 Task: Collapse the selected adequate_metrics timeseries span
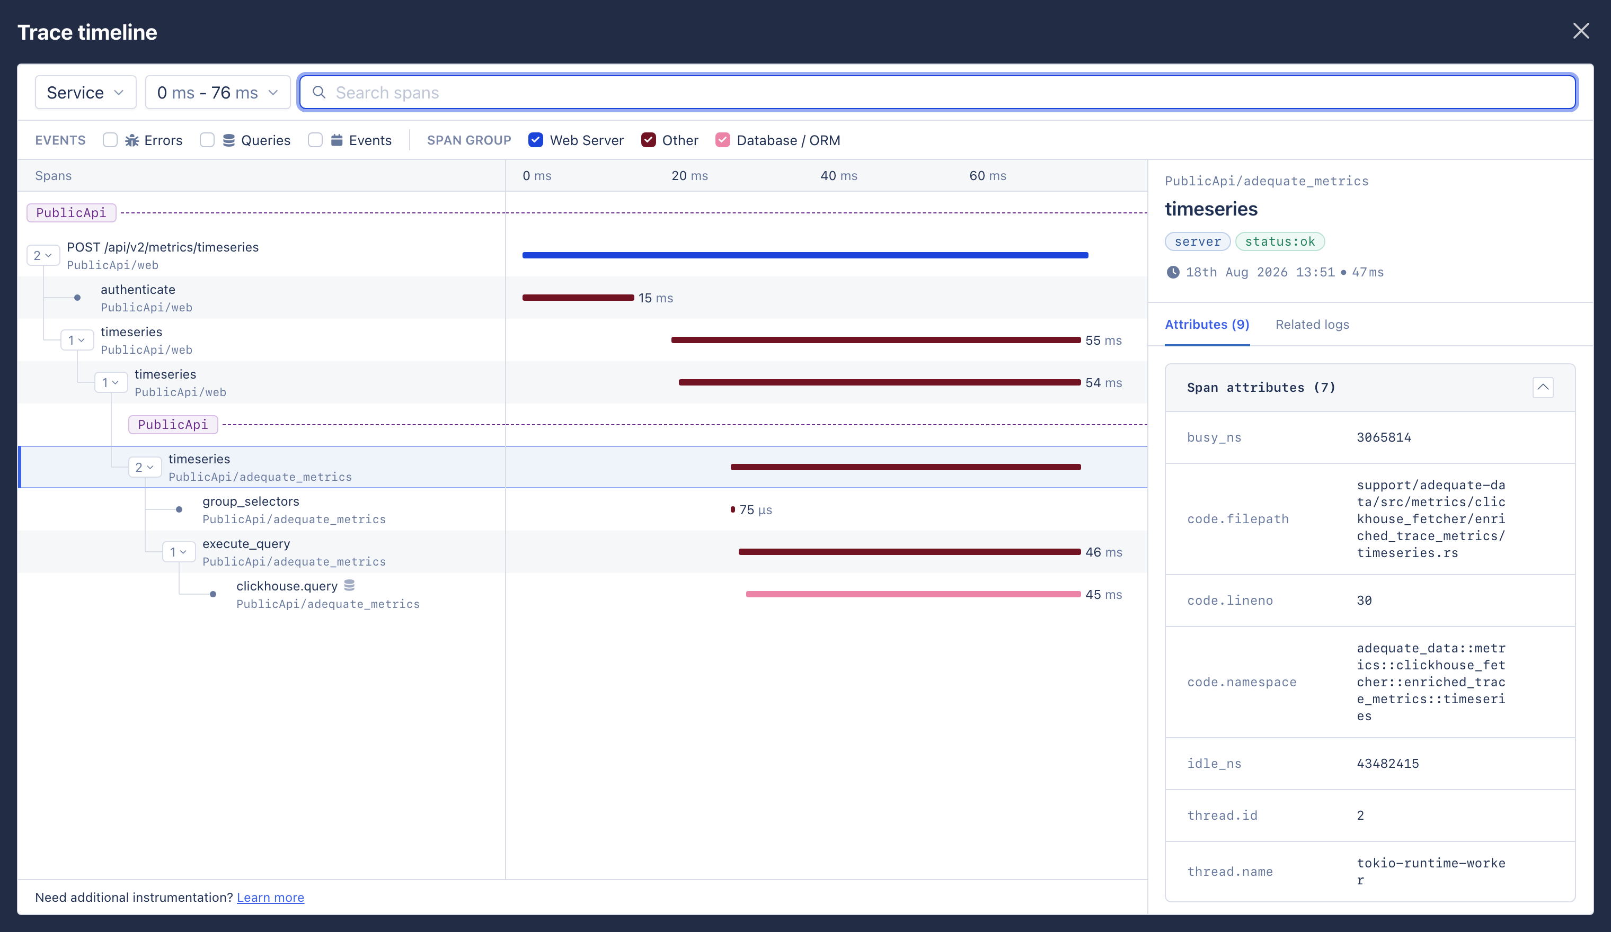(145, 468)
